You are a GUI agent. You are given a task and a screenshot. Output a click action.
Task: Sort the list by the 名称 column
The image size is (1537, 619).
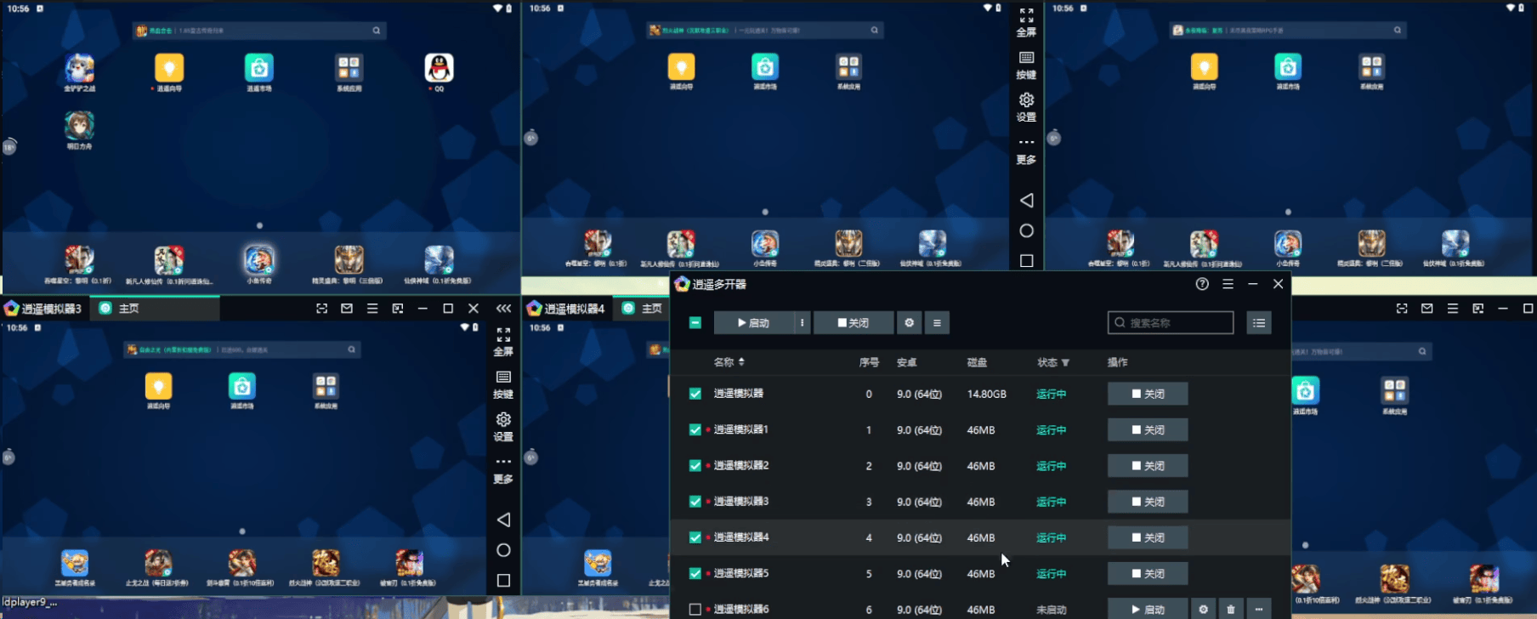click(x=729, y=362)
